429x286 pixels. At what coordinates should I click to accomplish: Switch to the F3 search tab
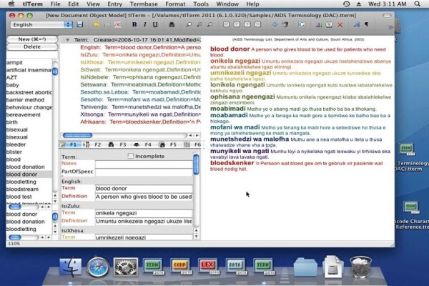(x=117, y=144)
